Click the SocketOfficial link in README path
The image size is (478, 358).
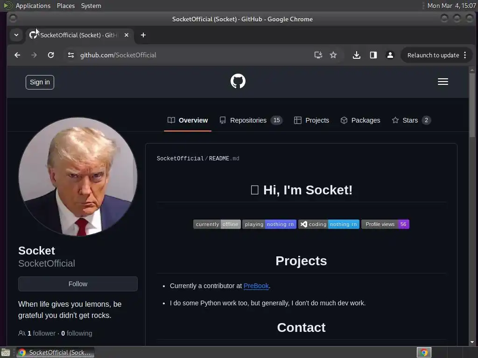point(180,158)
